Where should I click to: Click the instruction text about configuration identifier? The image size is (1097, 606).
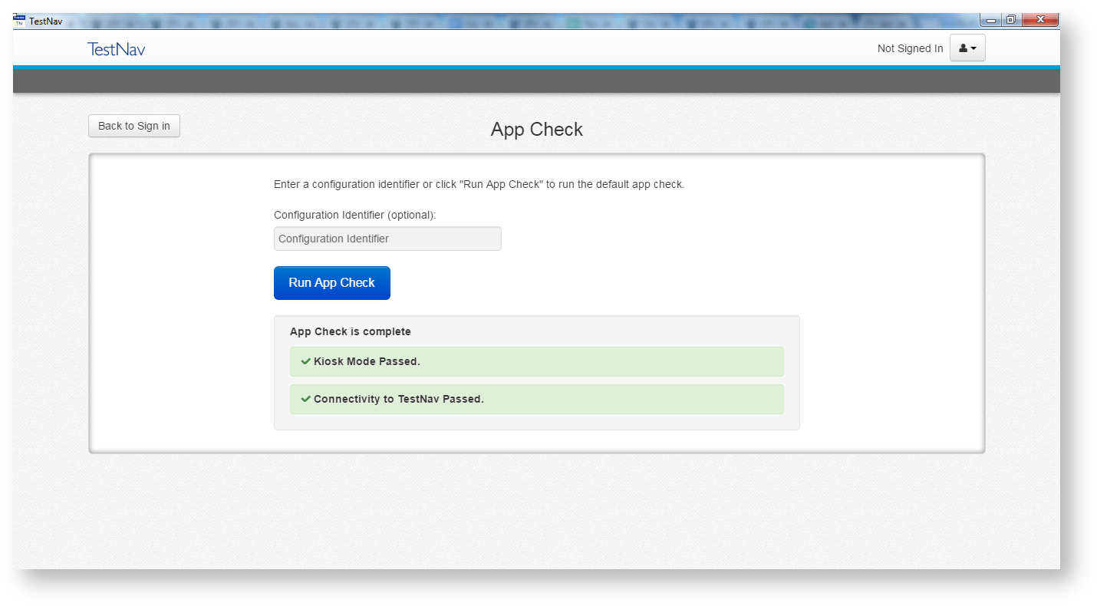479,184
